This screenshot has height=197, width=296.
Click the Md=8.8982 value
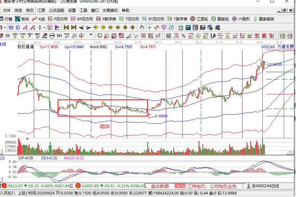[98, 46]
